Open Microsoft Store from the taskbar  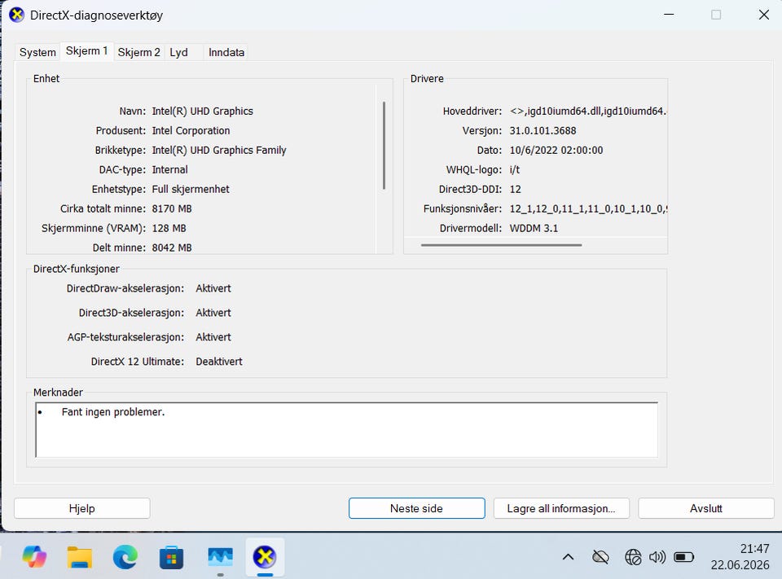point(171,557)
